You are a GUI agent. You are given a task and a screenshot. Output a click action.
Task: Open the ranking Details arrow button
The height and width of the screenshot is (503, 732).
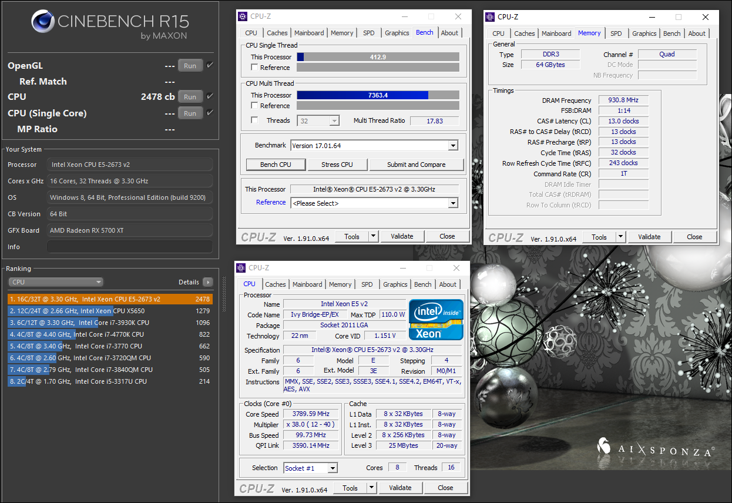[207, 282]
